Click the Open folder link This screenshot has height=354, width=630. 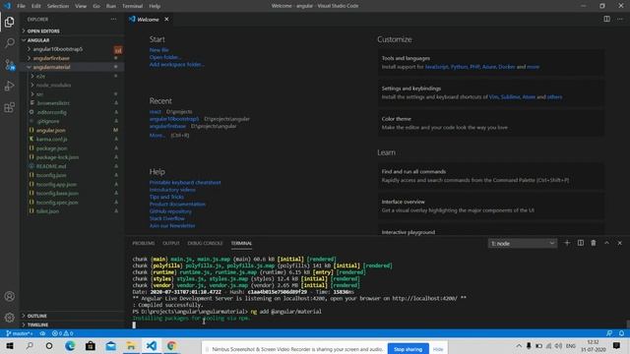pos(165,57)
